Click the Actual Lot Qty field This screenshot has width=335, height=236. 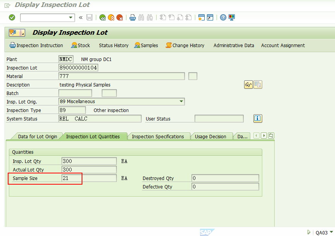(x=89, y=170)
